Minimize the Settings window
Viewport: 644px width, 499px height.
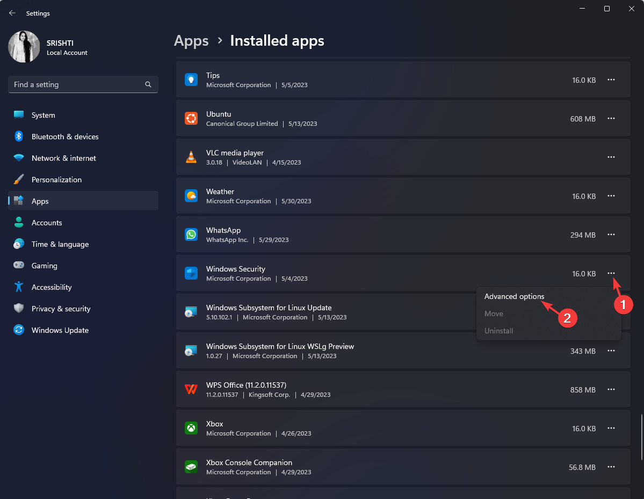[x=582, y=9]
